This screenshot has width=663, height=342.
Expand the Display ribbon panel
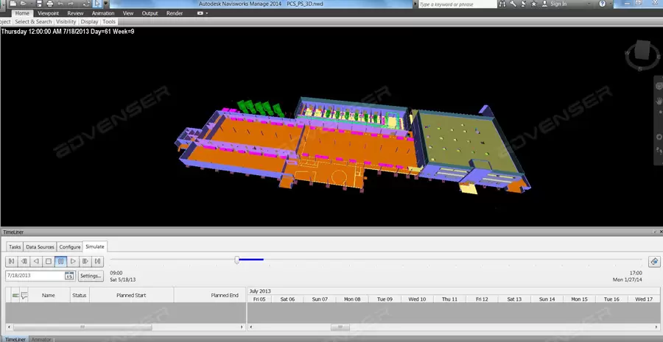[x=89, y=21]
